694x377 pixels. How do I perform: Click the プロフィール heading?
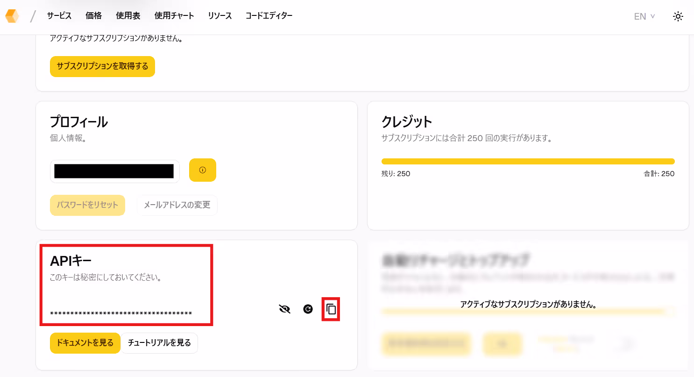tap(79, 122)
